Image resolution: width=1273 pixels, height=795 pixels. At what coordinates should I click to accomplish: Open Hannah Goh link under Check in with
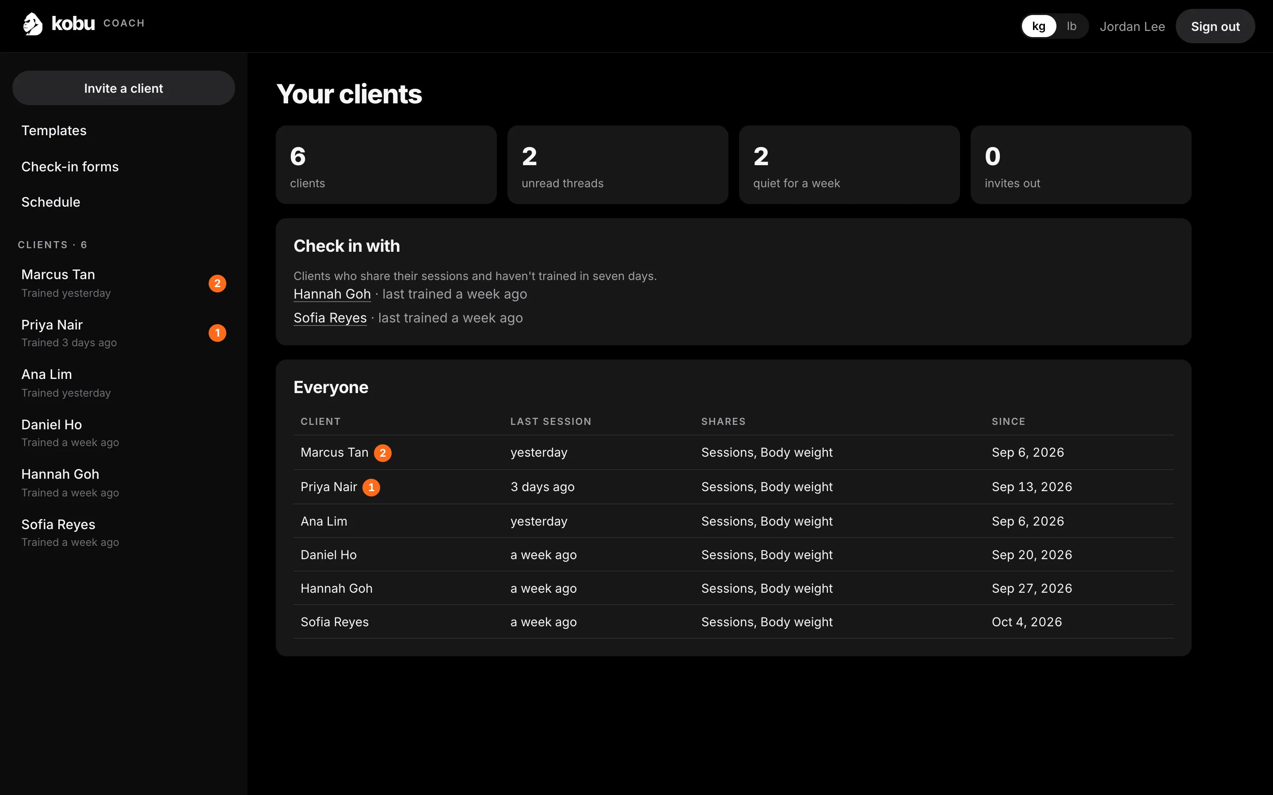point(332,295)
